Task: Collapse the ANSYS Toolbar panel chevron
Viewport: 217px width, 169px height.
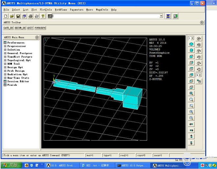Action: coord(202,23)
